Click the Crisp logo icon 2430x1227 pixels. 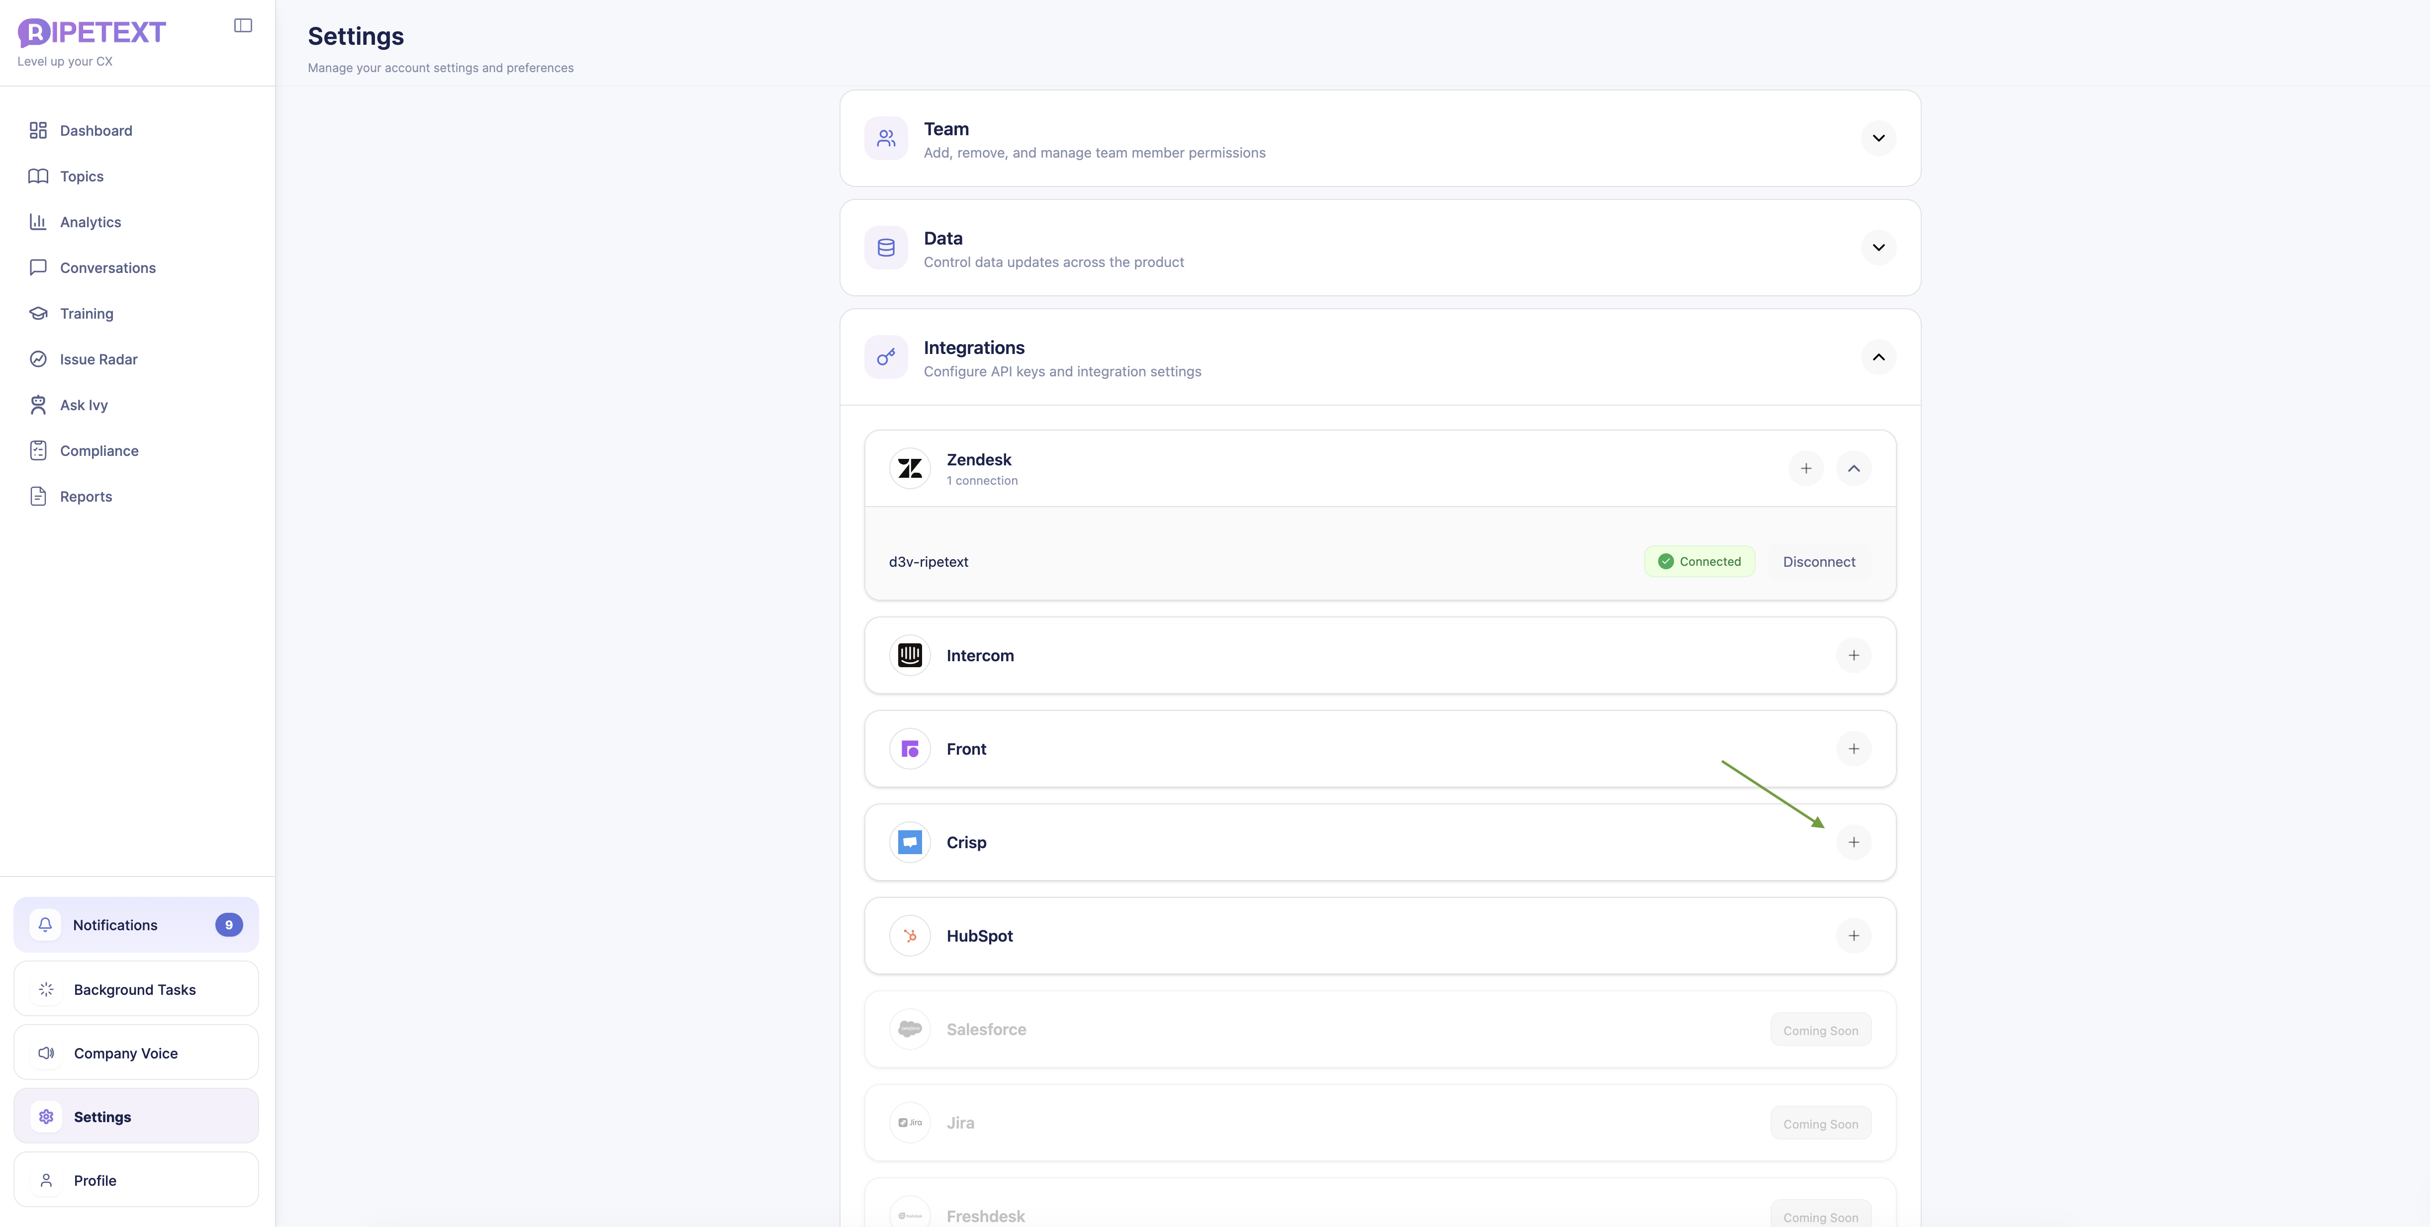910,842
